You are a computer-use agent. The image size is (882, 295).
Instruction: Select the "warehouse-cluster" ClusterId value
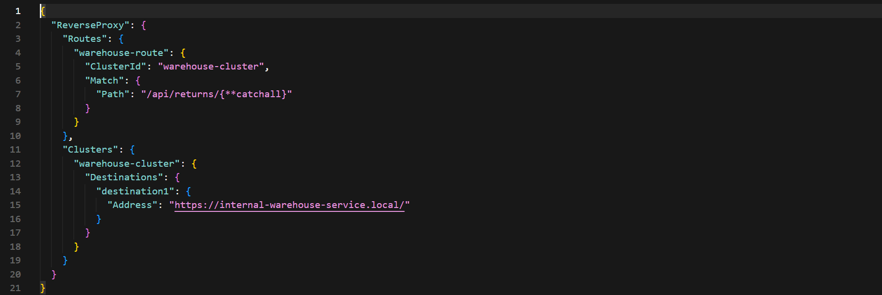point(211,67)
